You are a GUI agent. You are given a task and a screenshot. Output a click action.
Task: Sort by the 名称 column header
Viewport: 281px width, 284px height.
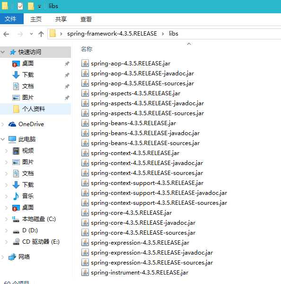click(x=87, y=49)
